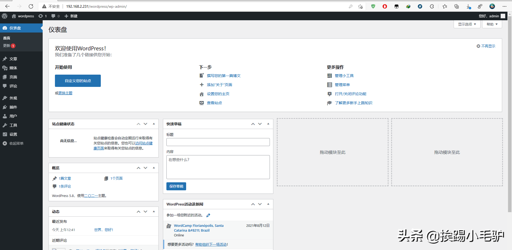
Task: Click the browser profile avatar icon
Action: [492, 6]
